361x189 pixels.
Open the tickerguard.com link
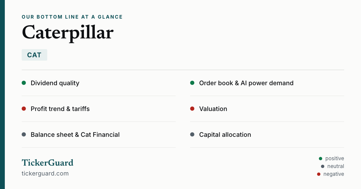45,173
